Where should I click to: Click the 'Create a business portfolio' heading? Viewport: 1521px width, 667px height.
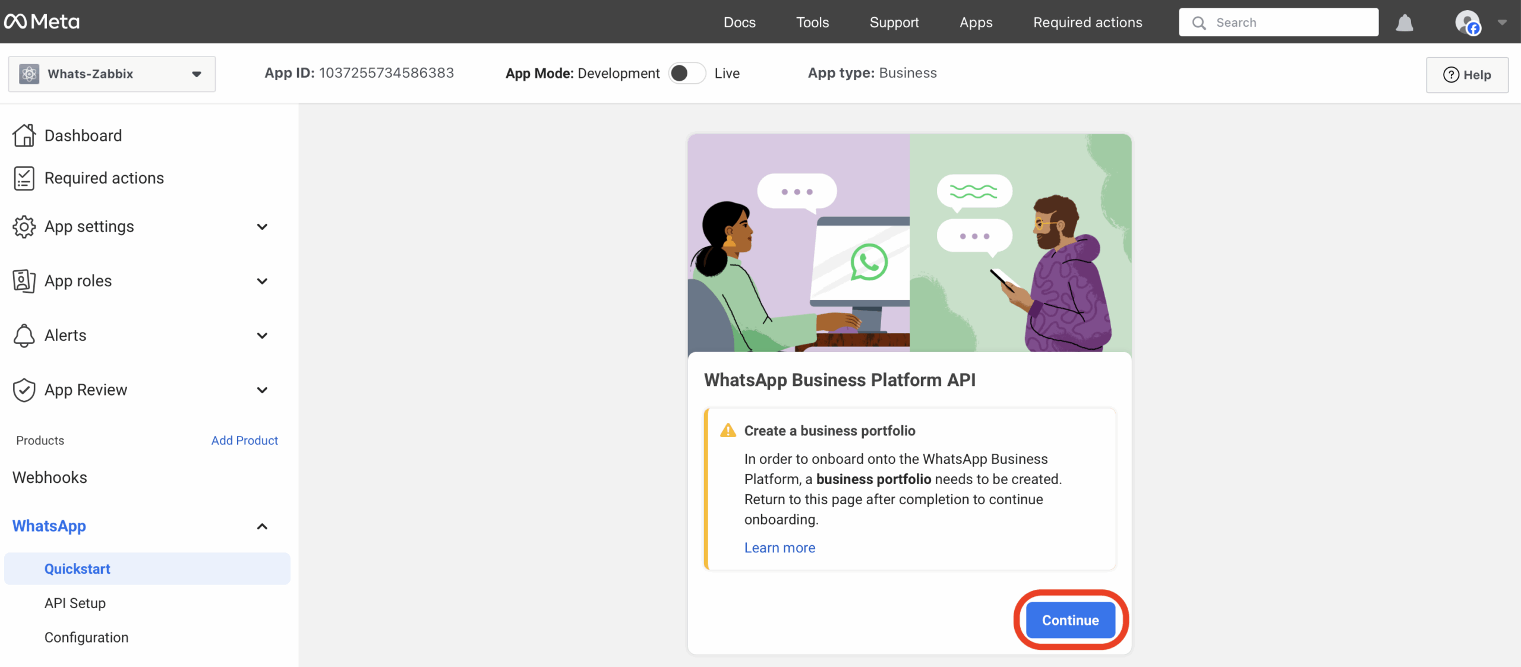[829, 431]
